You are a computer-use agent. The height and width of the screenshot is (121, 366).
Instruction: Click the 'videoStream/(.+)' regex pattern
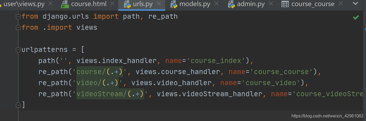[110, 94]
